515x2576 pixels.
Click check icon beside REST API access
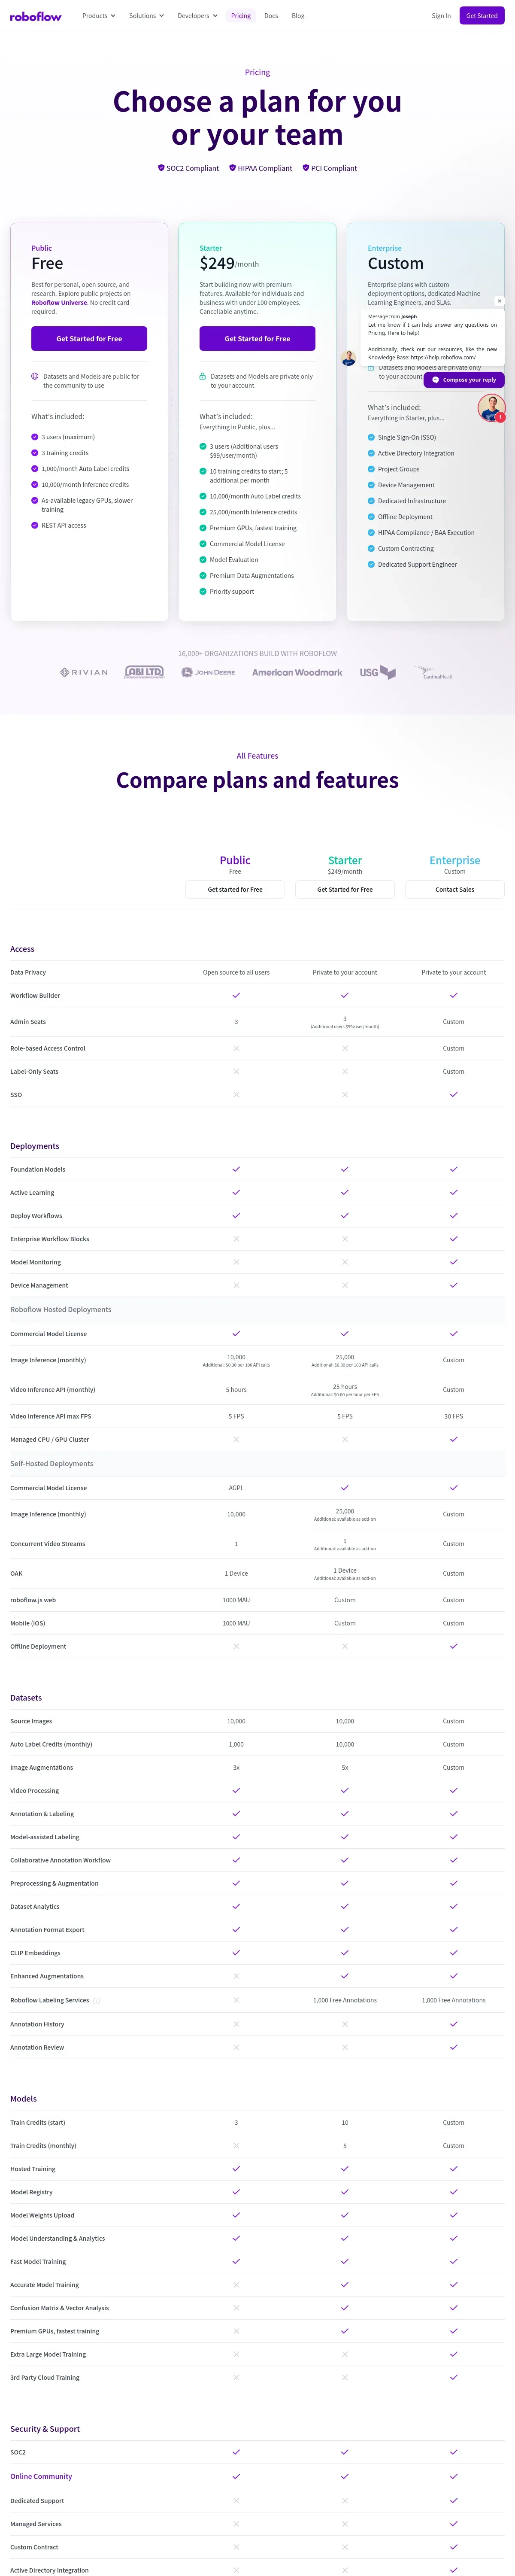click(35, 525)
